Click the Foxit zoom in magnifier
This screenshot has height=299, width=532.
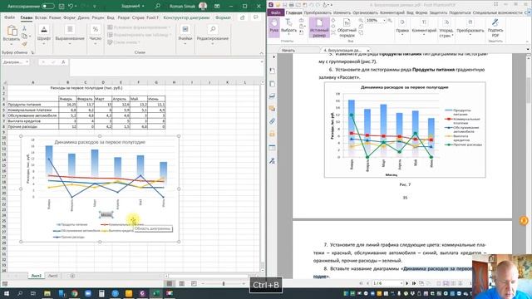[x=390, y=20]
